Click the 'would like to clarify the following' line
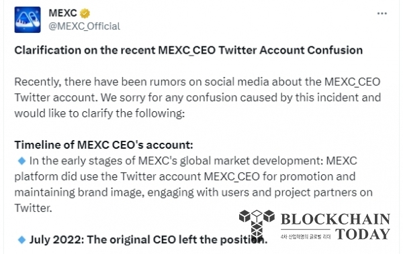Viewport: 403px width, 254px height. (x=99, y=113)
